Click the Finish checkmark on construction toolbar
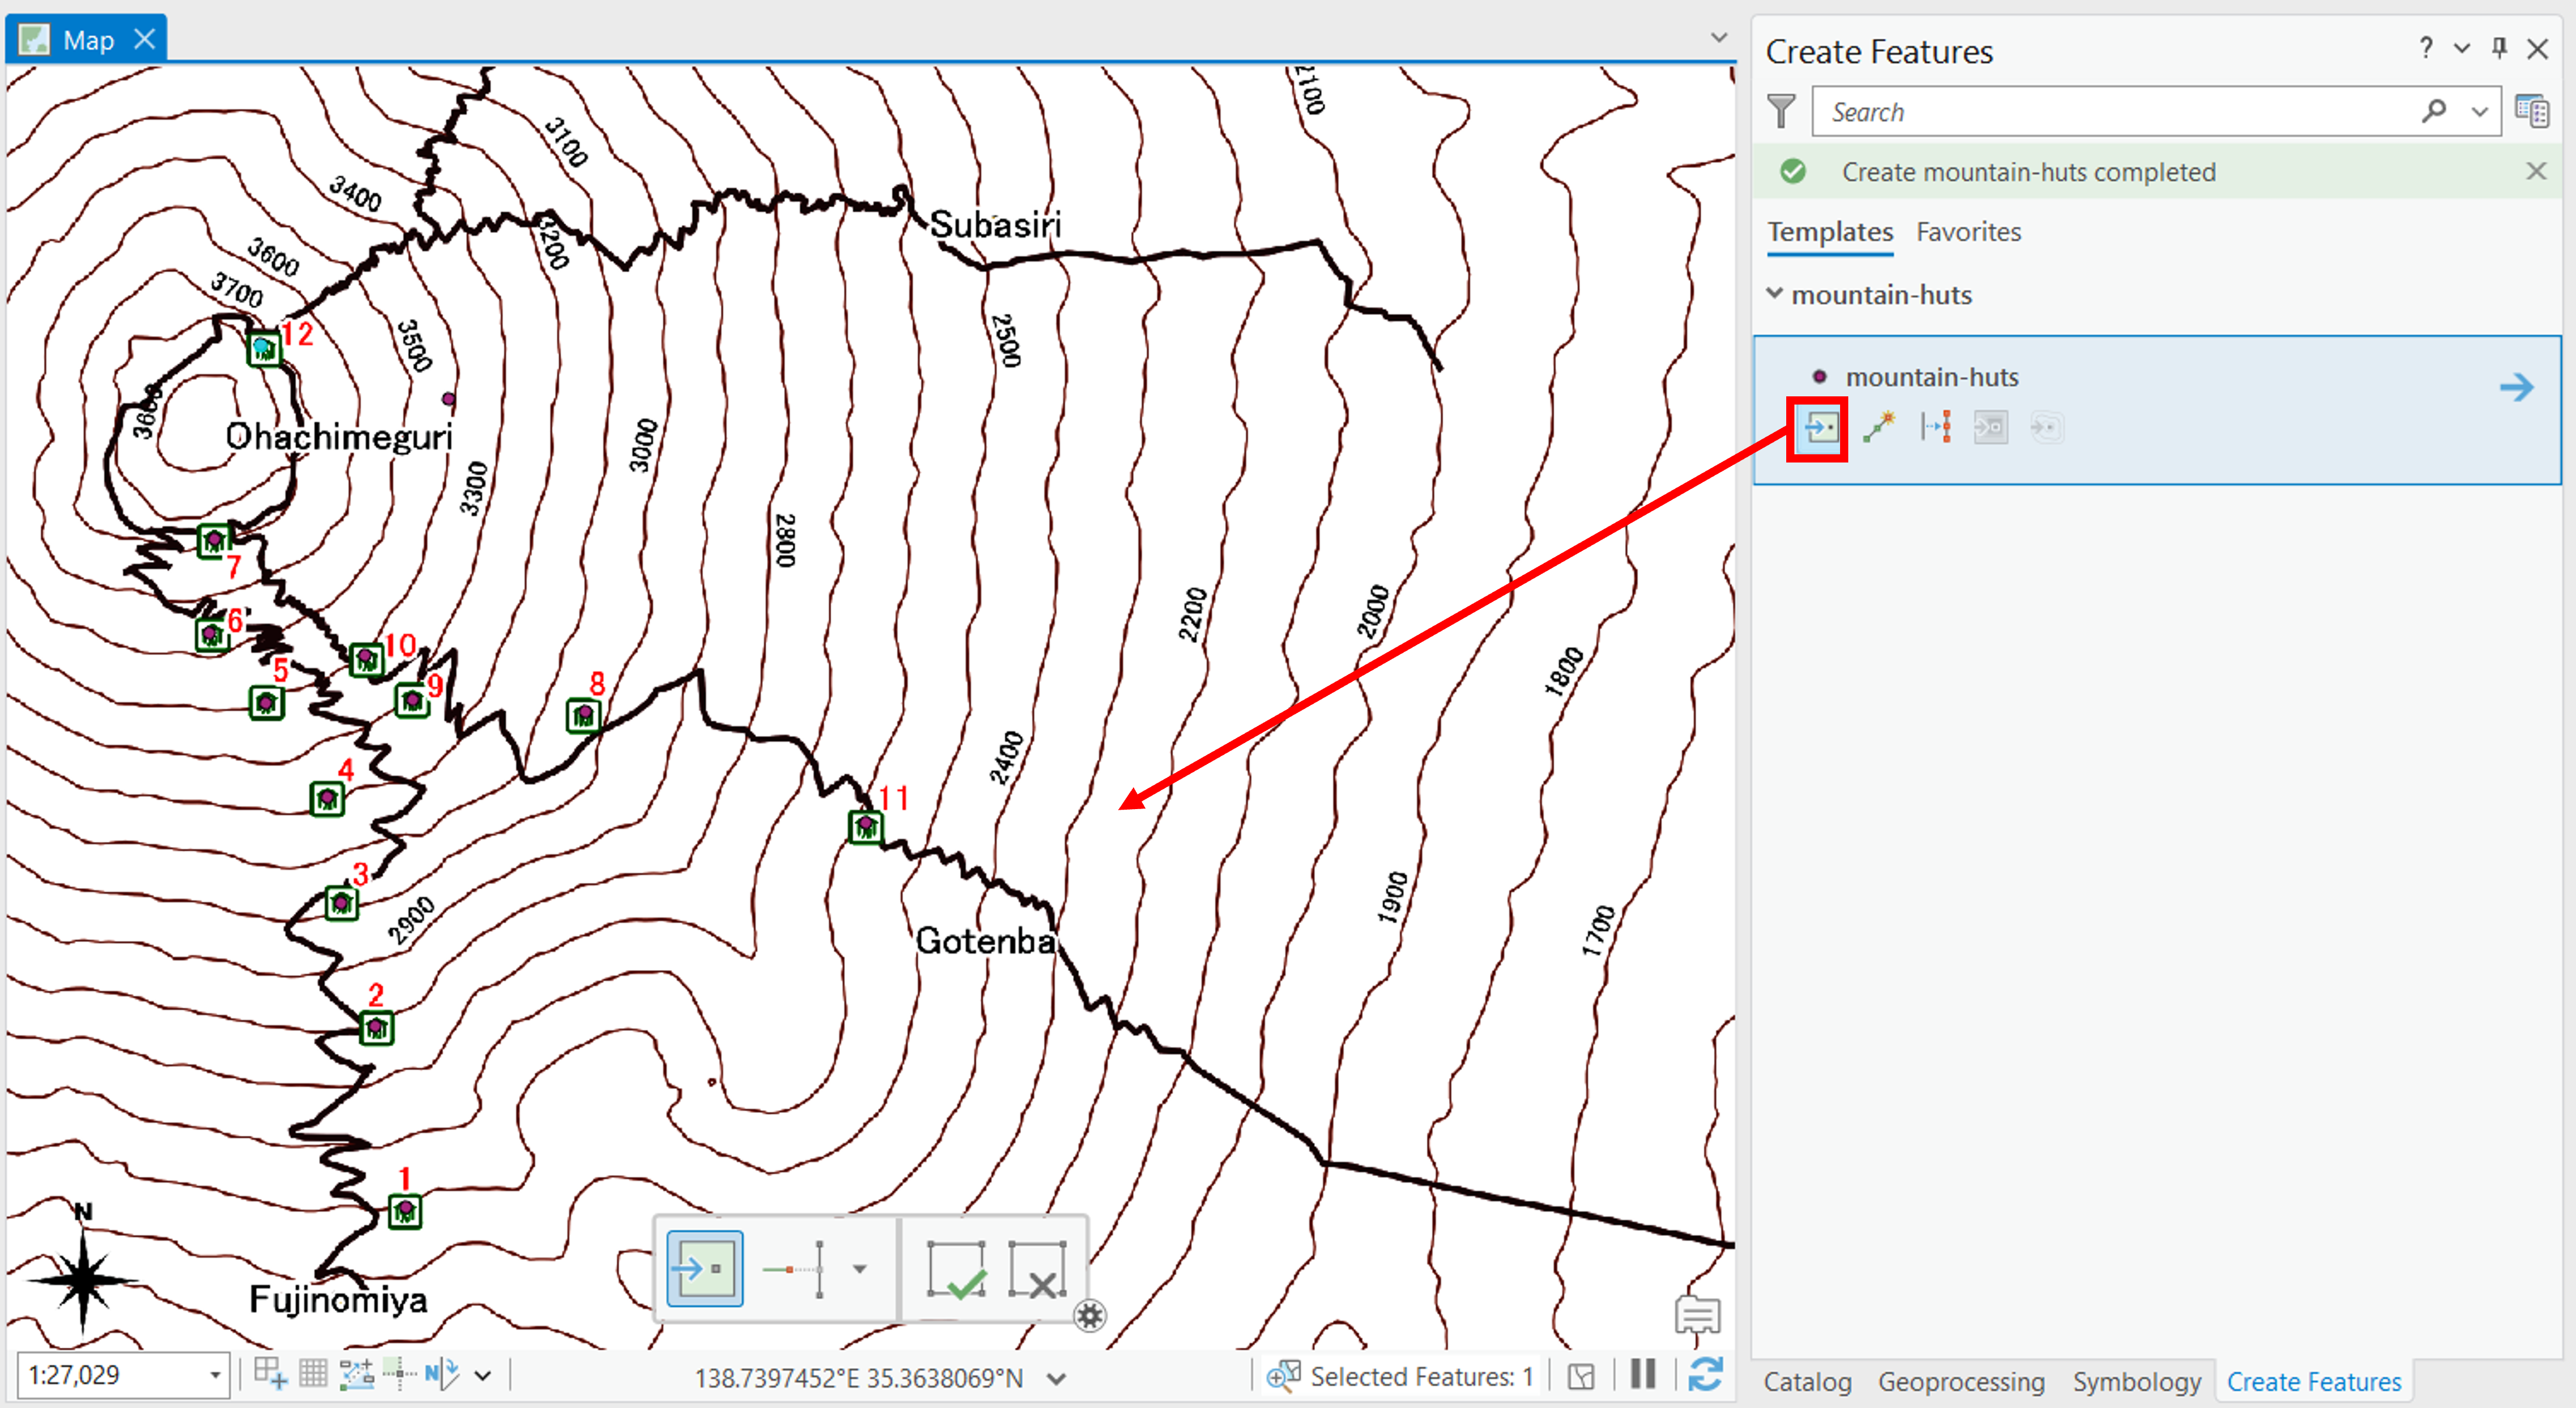 [956, 1269]
